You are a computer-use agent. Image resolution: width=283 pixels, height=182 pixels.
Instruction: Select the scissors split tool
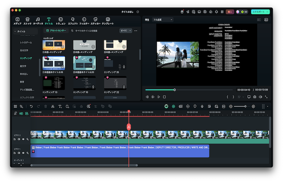[53, 106]
